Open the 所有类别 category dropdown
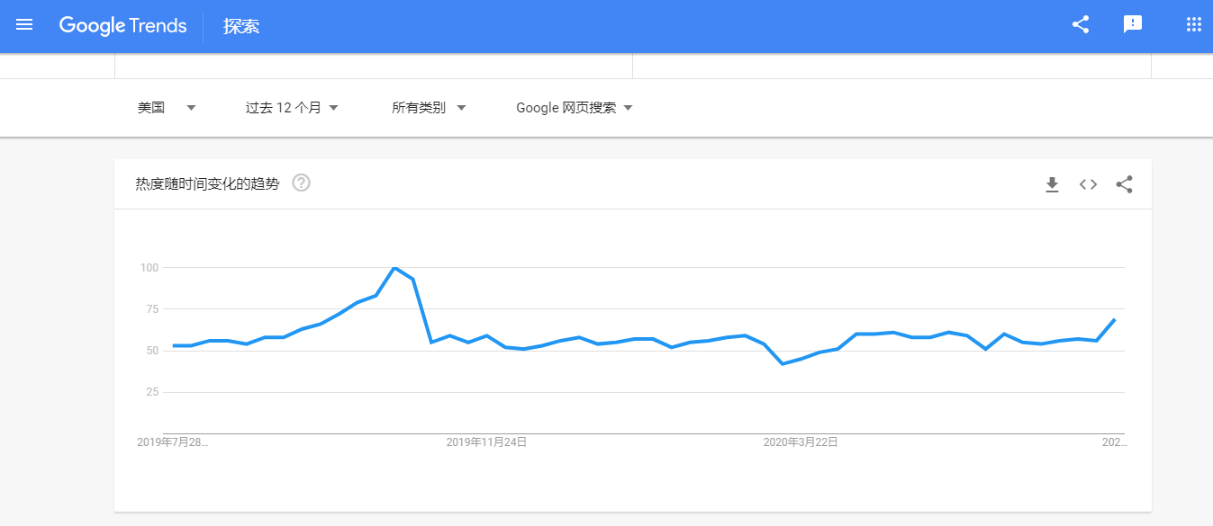The image size is (1213, 526). [x=429, y=108]
